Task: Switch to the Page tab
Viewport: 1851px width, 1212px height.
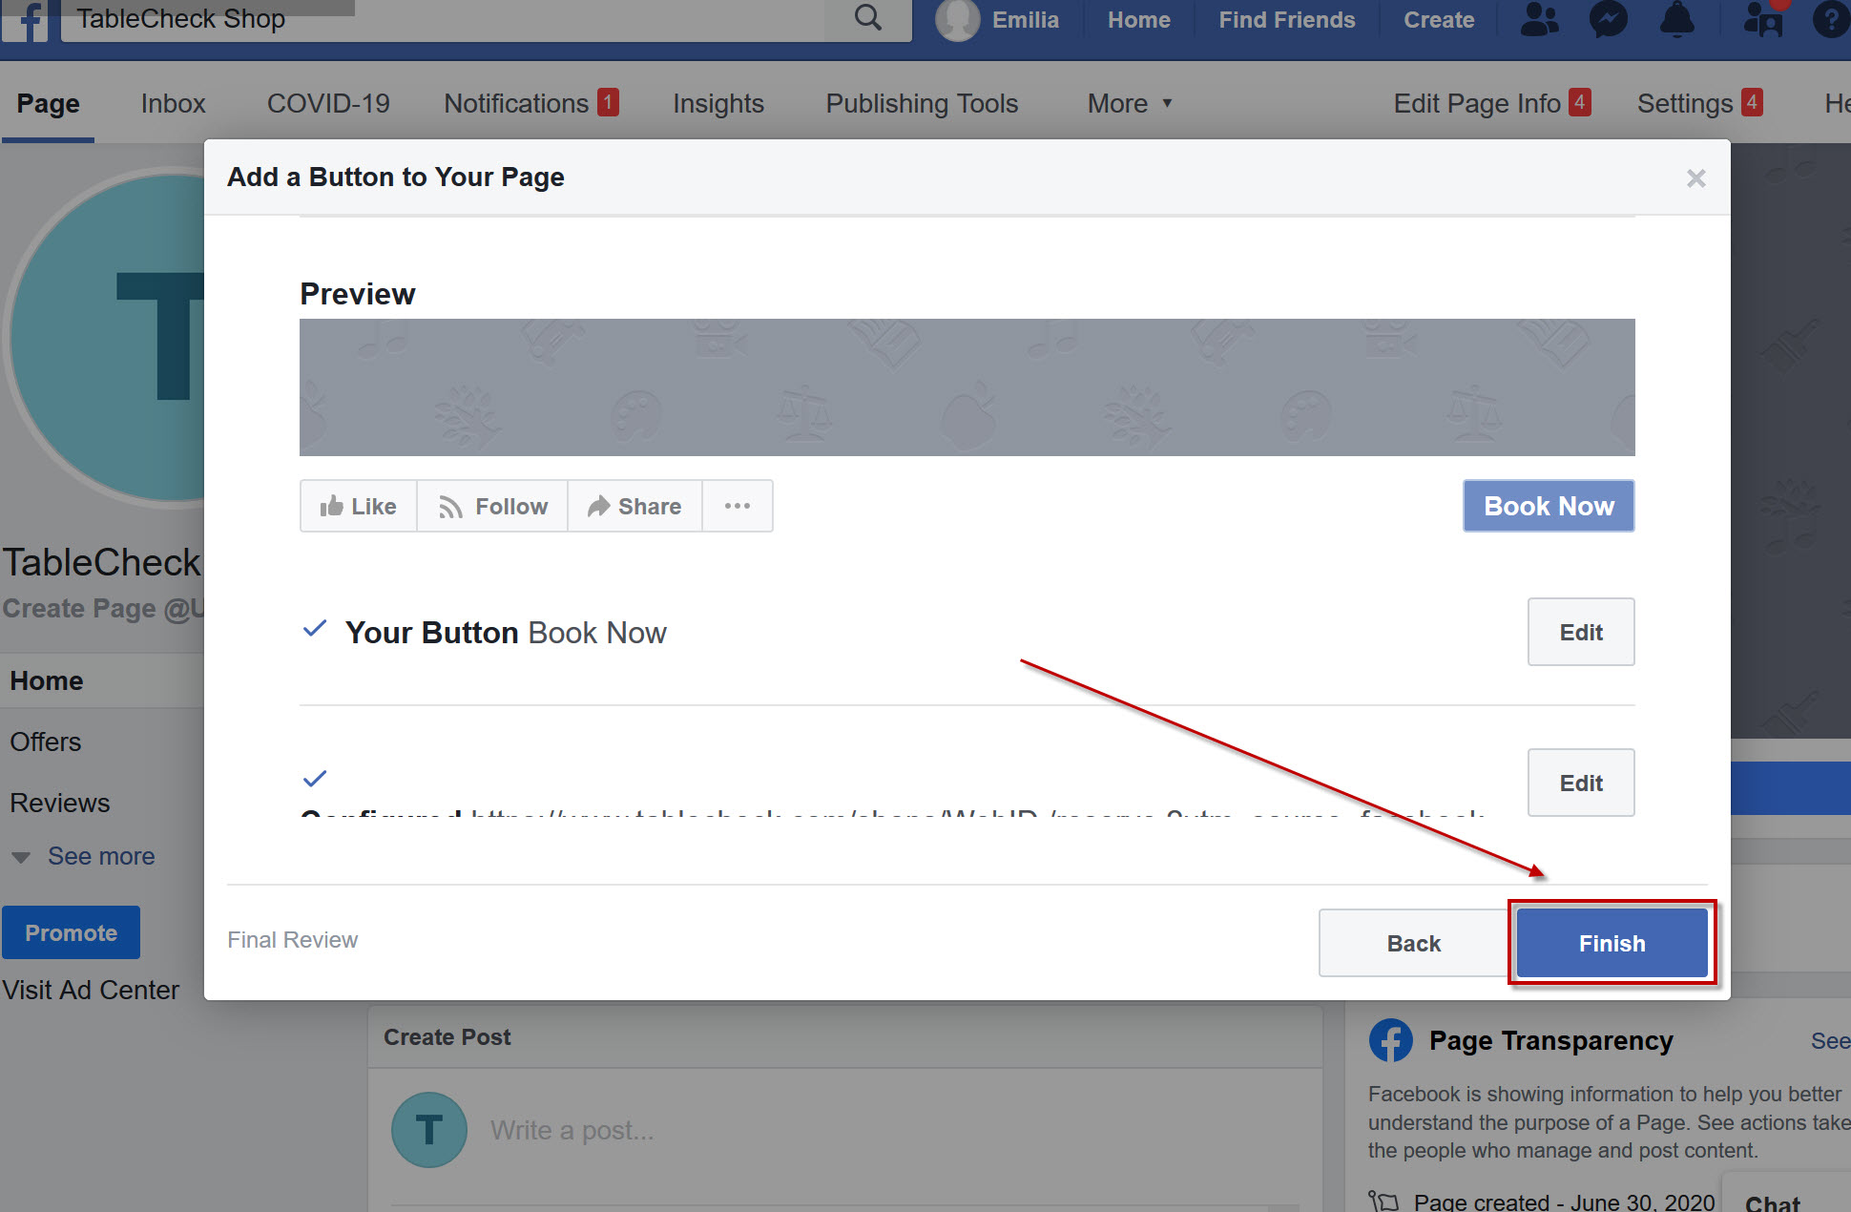Action: pos(48,103)
